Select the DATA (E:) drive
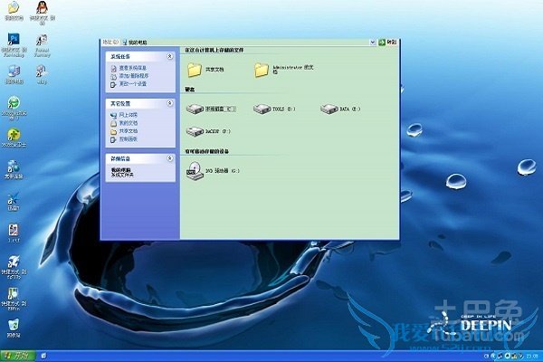 (x=340, y=109)
